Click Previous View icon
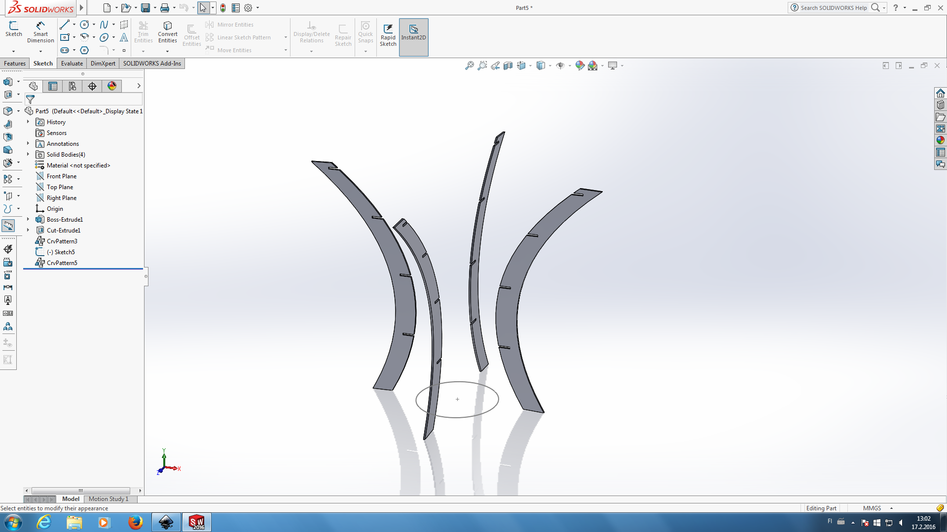The image size is (947, 532). pos(495,66)
